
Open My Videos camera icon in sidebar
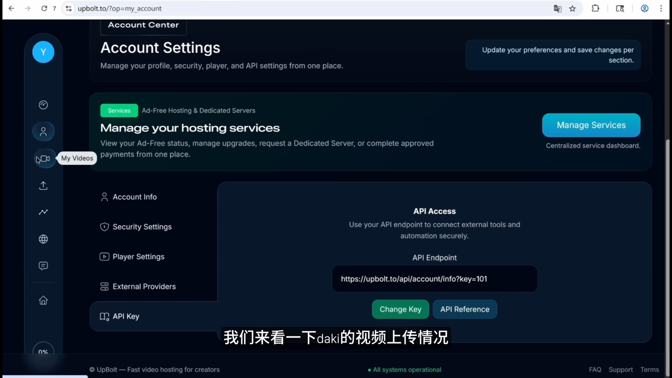point(44,159)
